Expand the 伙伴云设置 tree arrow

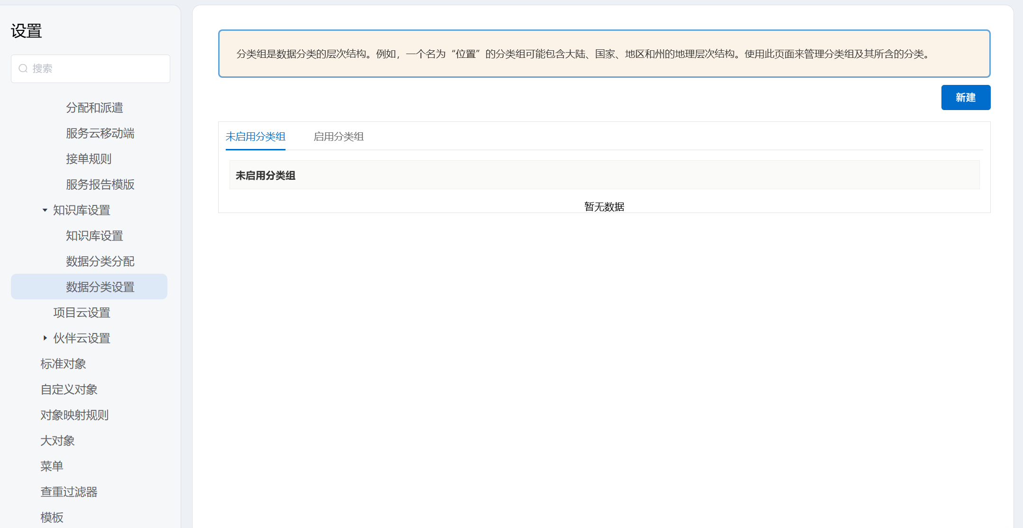[45, 338]
